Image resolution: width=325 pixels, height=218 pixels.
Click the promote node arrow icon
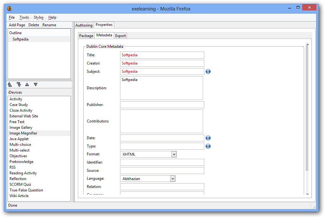coord(10,84)
